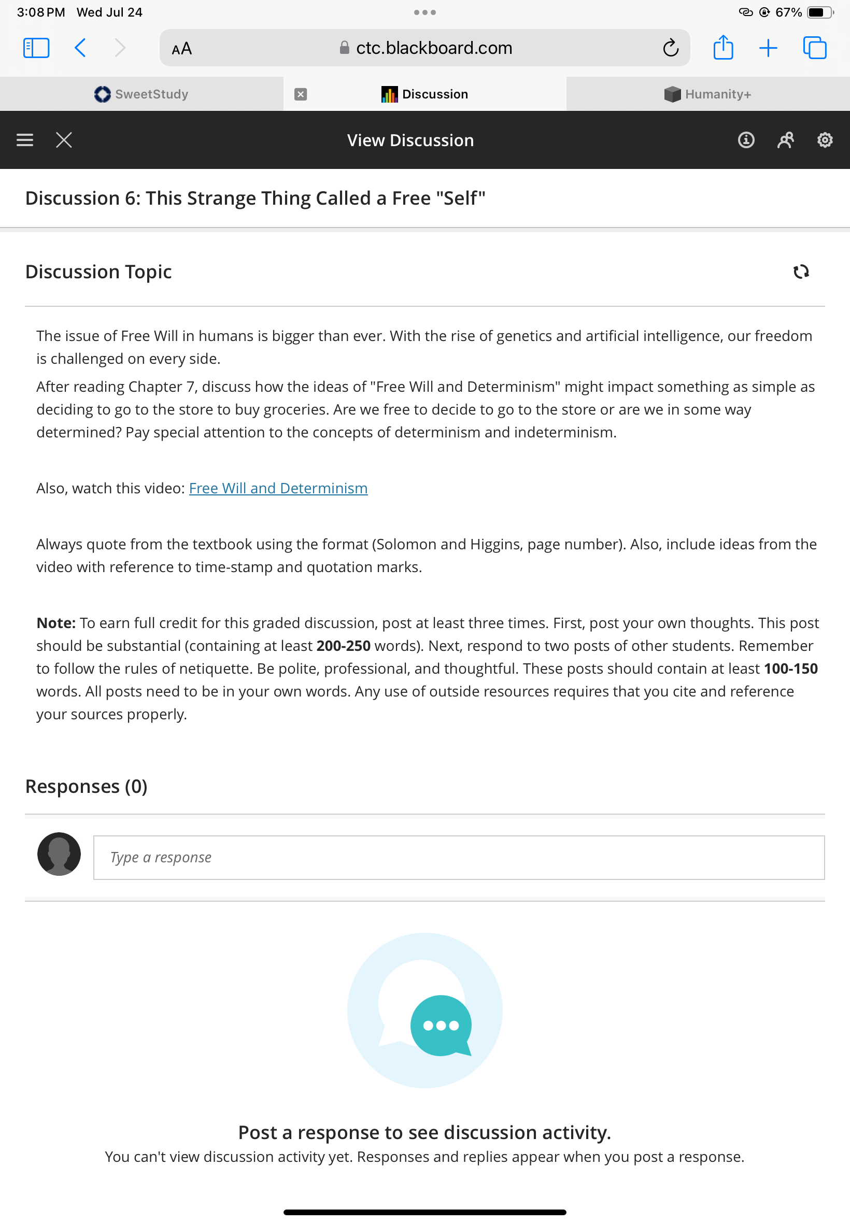The image size is (850, 1223).
Task: Open the Safari share sheet
Action: [x=722, y=47]
